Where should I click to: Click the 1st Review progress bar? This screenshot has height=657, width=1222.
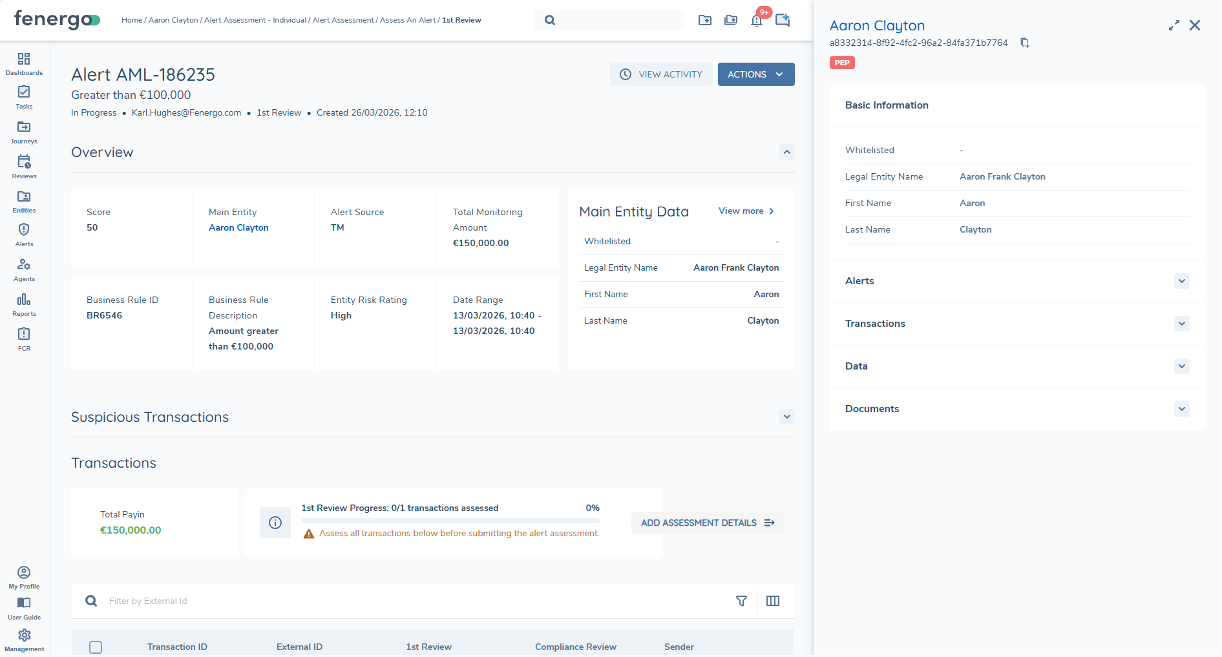[450, 521]
